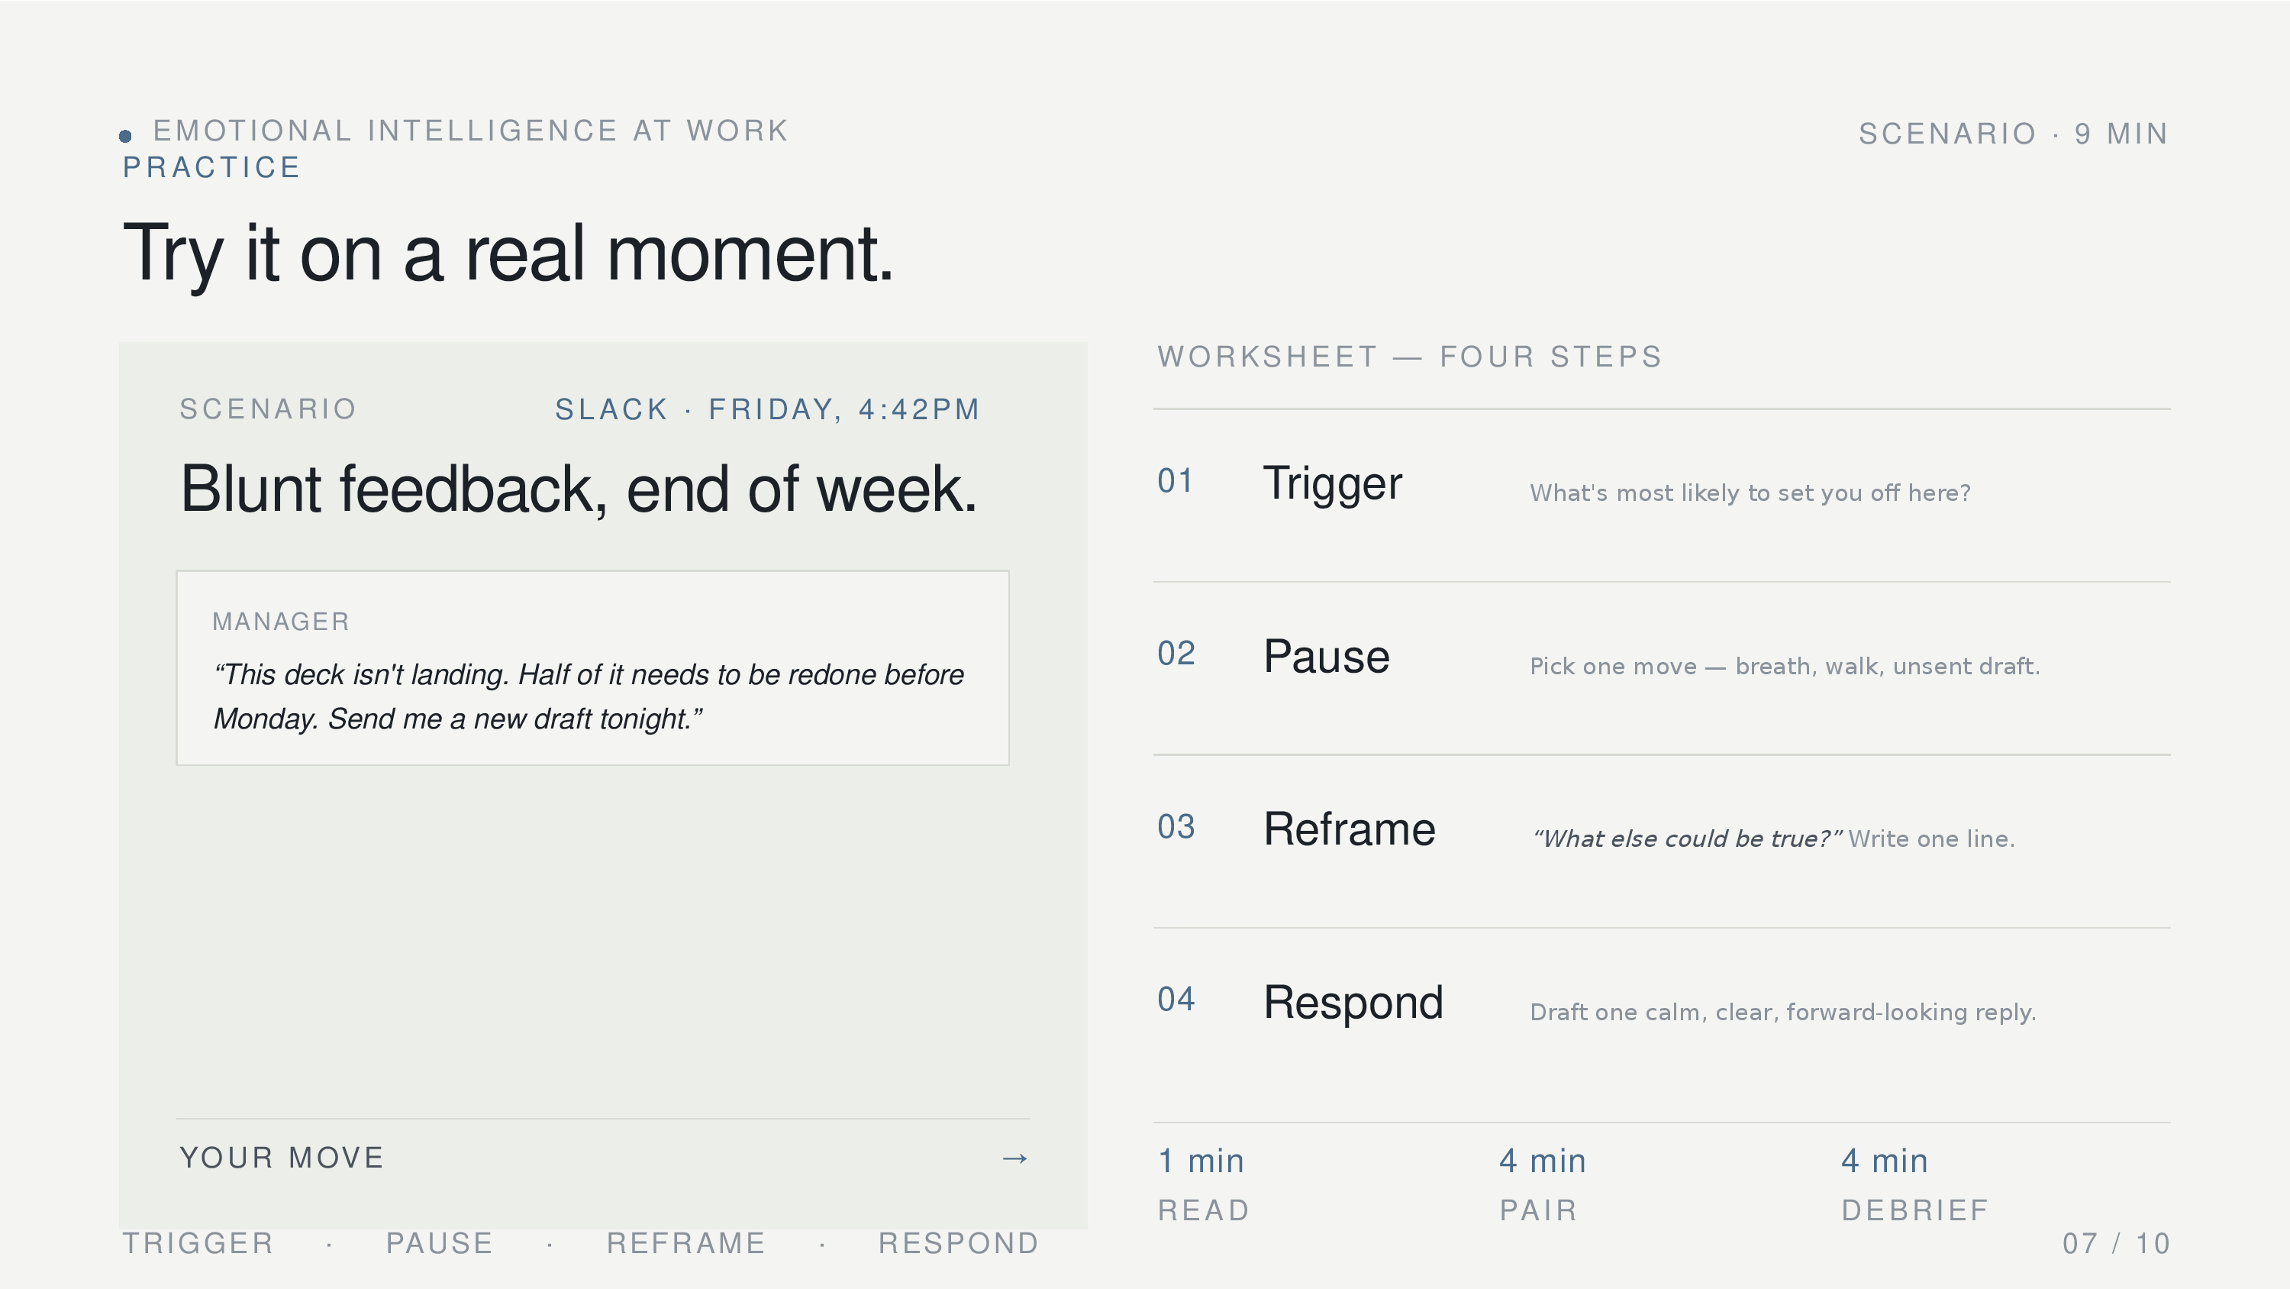Jump to TRIGGER in the bottom navigation
2290x1289 pixels.
pos(198,1244)
